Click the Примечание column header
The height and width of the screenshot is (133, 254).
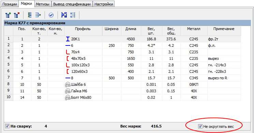click(224, 31)
